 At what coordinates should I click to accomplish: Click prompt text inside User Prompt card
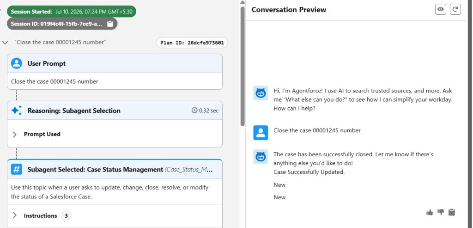(x=55, y=81)
